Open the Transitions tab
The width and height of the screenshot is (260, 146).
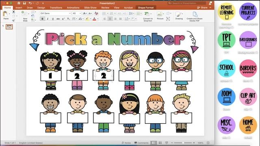click(x=56, y=8)
